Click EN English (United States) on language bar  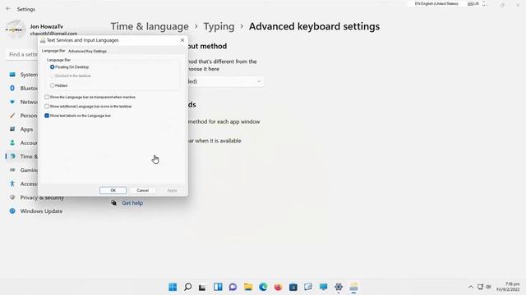click(x=436, y=3)
